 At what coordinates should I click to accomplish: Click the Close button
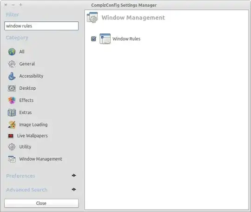point(41,203)
